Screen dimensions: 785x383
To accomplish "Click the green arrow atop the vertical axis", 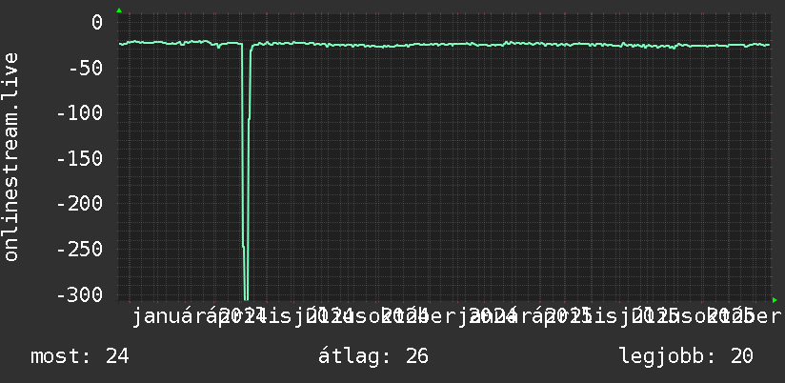I will 119,10.
